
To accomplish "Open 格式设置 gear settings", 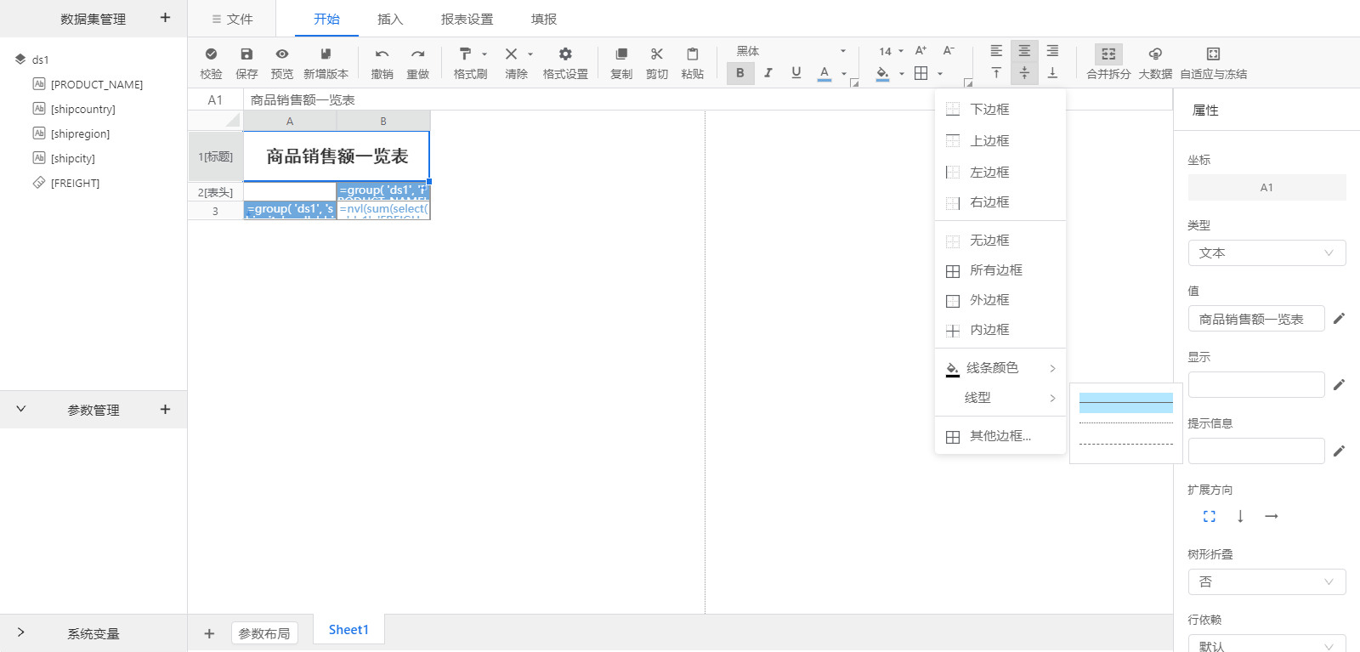I will coord(565,54).
